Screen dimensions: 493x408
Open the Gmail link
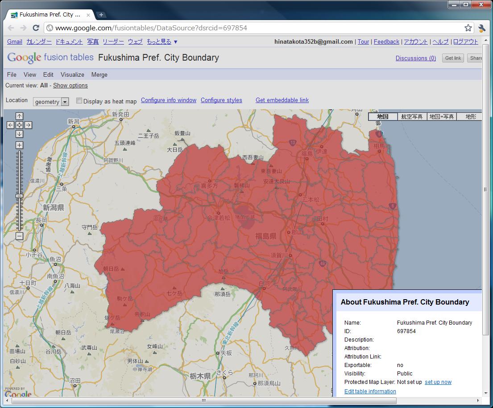tap(14, 42)
